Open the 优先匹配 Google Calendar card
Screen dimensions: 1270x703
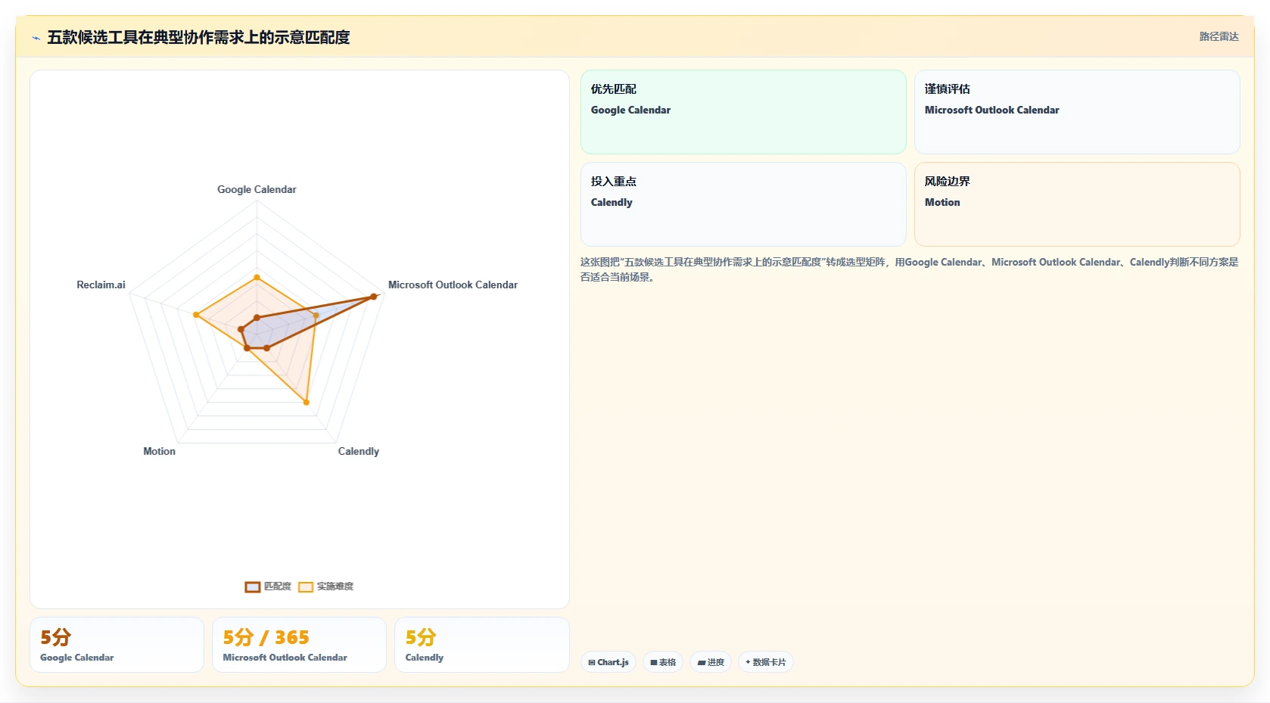click(x=743, y=112)
